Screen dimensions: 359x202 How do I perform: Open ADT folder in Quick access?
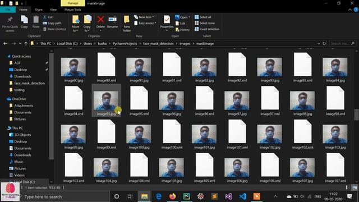tap(17, 63)
